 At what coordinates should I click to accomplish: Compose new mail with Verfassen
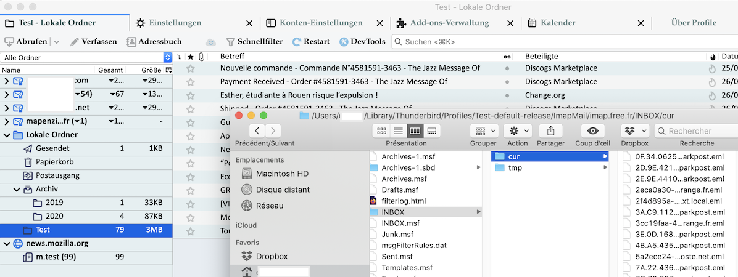(x=93, y=41)
